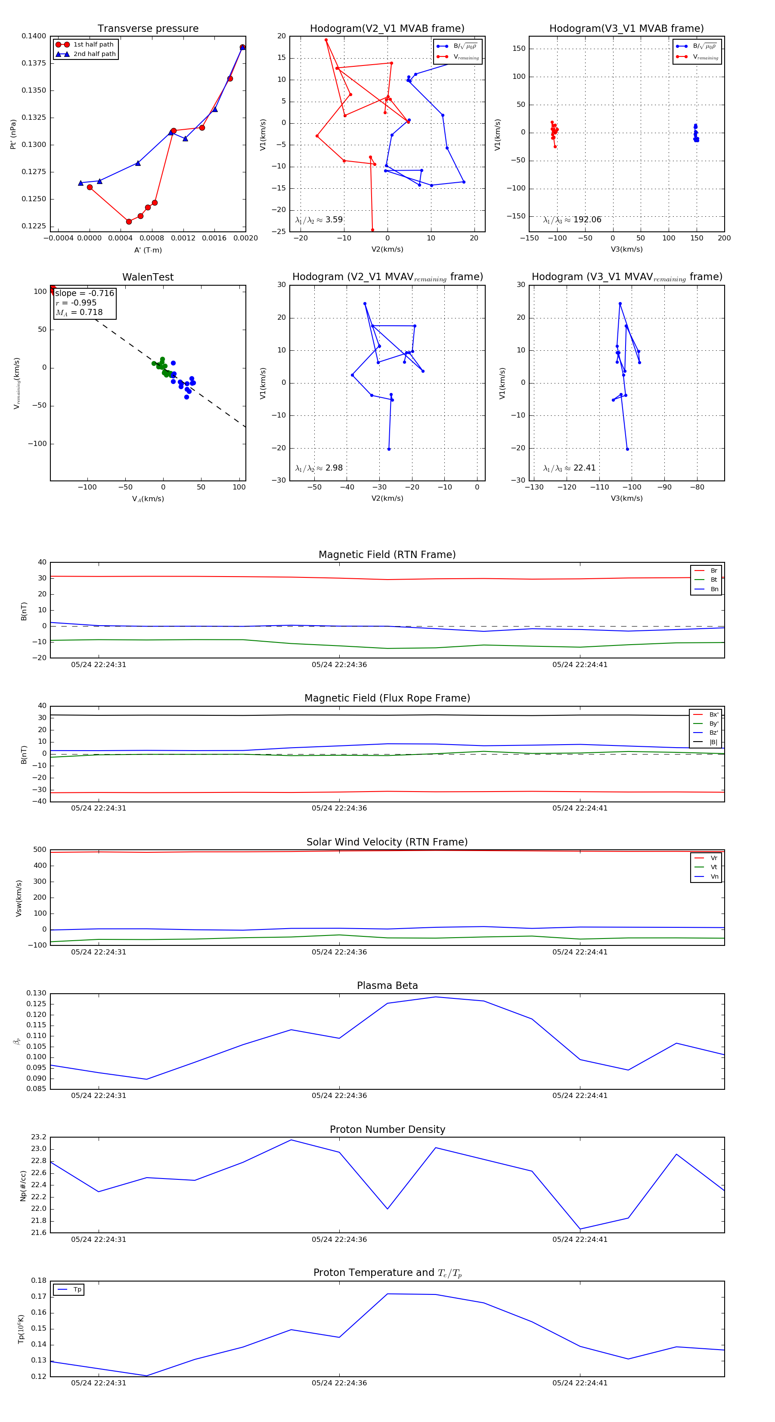Click the 'Solar Wind Velocity (RTN Frame)' title

tap(387, 842)
